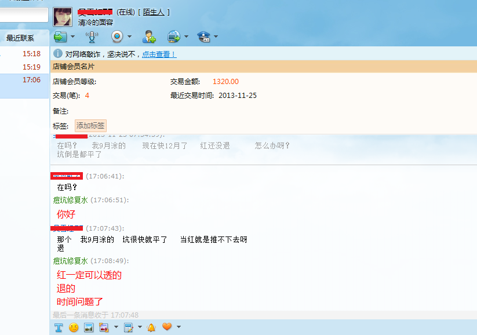The image size is (477, 335).
Task: Open the 点击查看 anti-fraud link
Action: pos(159,54)
